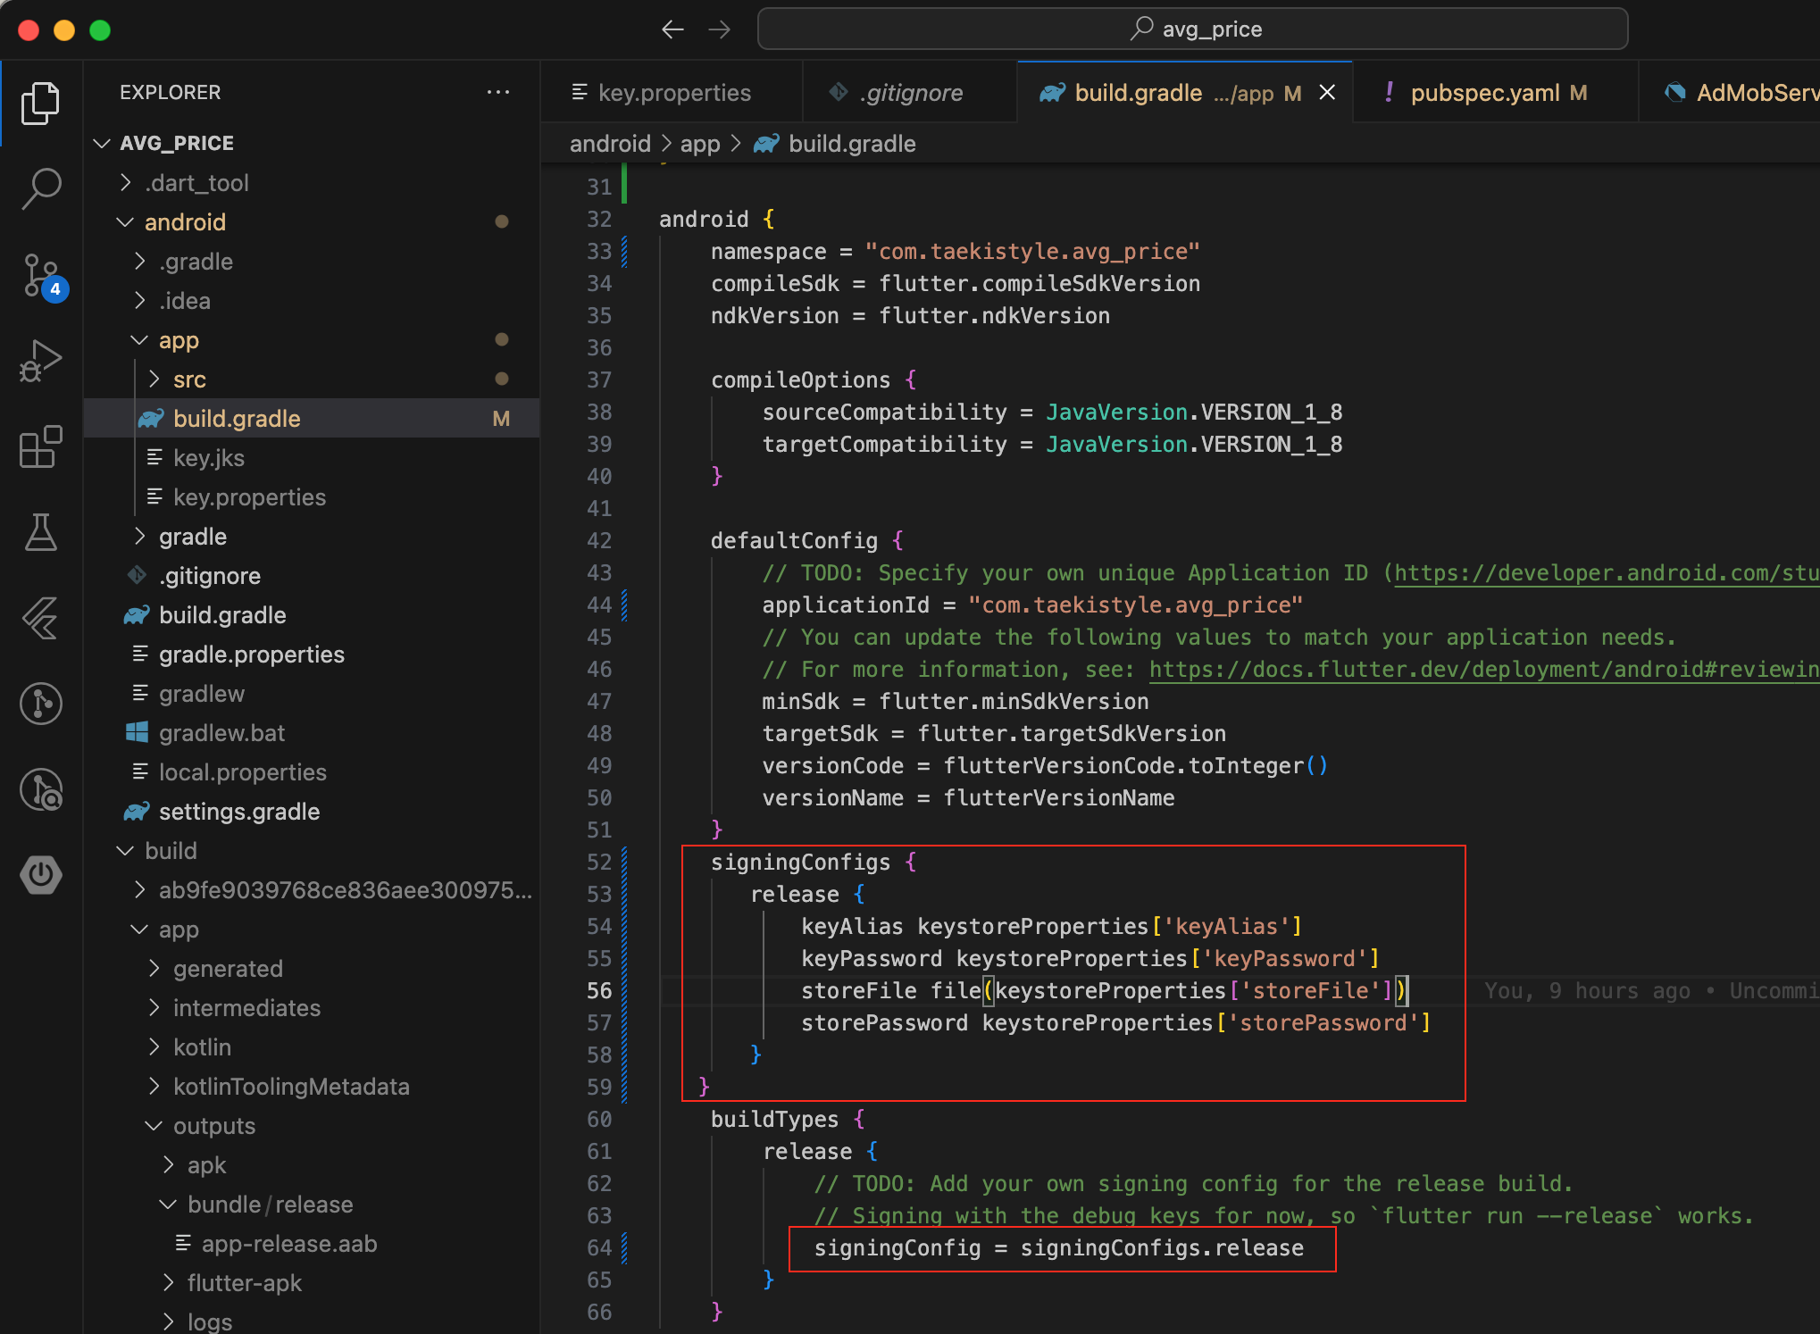Open the Flutter sidebar icon
The image size is (1820, 1334).
click(x=41, y=618)
